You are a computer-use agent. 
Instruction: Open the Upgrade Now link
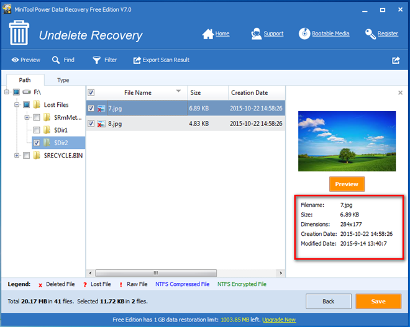click(x=279, y=320)
